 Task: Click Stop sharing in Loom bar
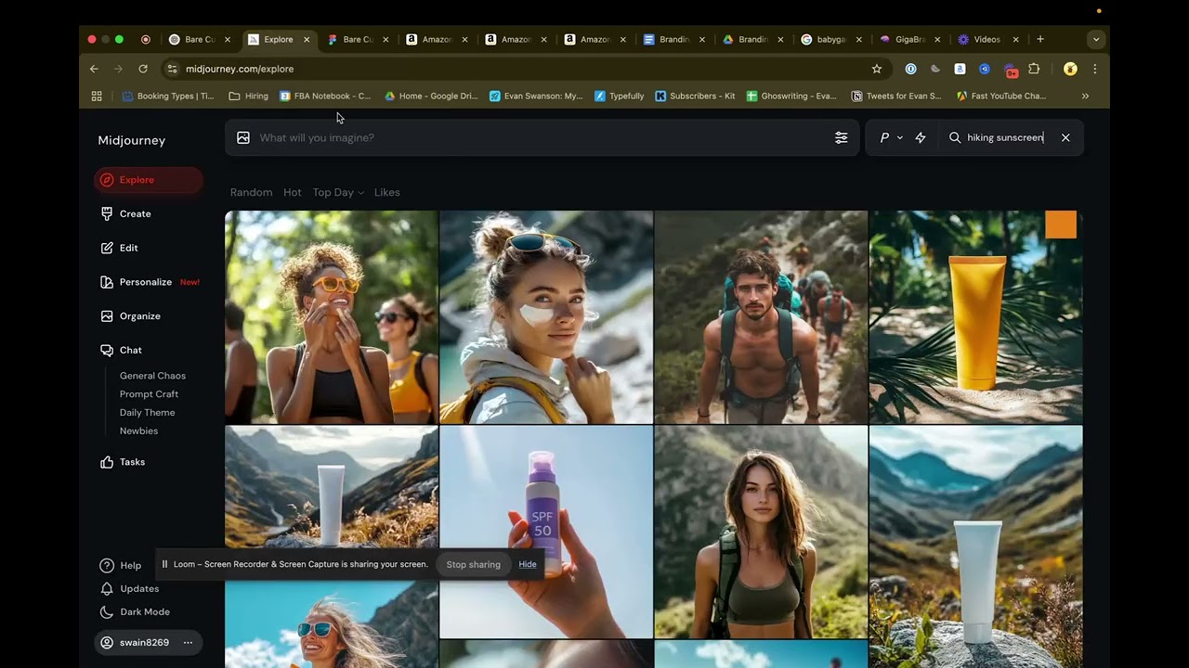[473, 564]
